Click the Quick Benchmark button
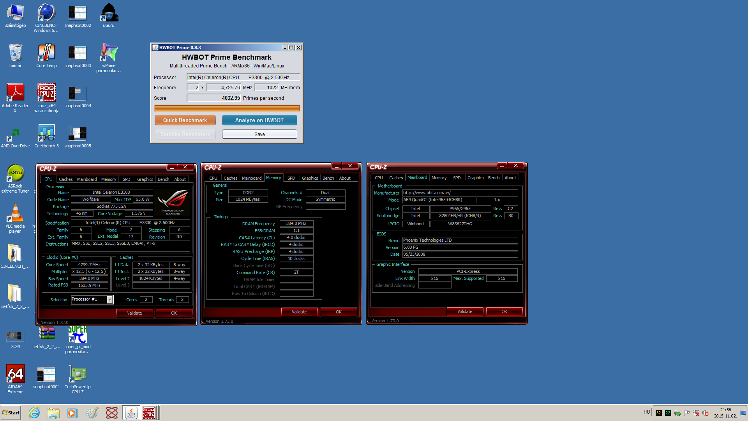 point(185,120)
